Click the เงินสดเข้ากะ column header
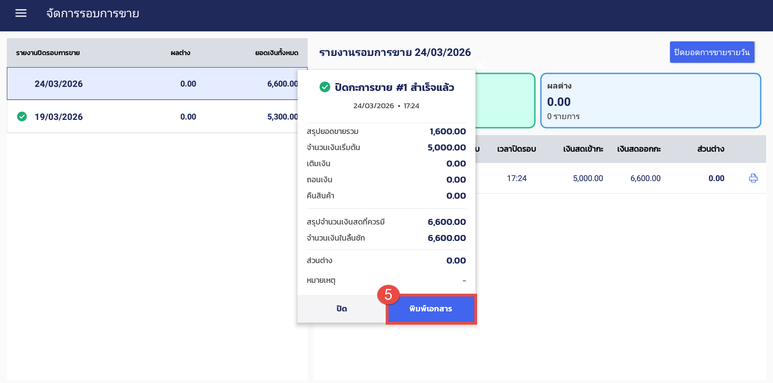The image size is (773, 383). (583, 149)
